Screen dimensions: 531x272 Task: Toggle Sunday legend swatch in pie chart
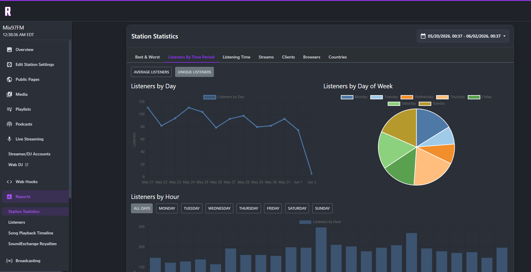click(x=425, y=103)
